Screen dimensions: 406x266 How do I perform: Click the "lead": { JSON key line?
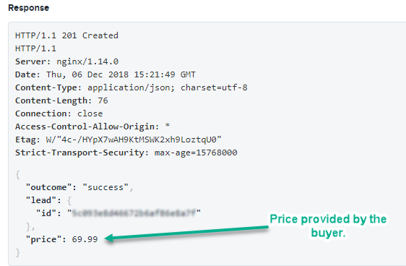48,200
